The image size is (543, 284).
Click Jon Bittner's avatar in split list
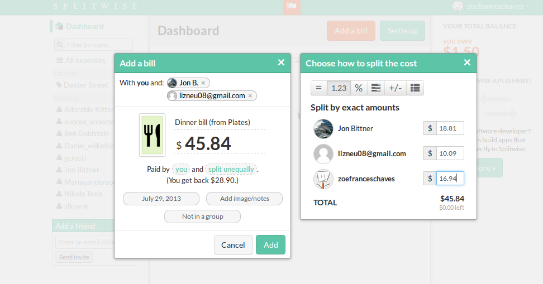tap(323, 129)
